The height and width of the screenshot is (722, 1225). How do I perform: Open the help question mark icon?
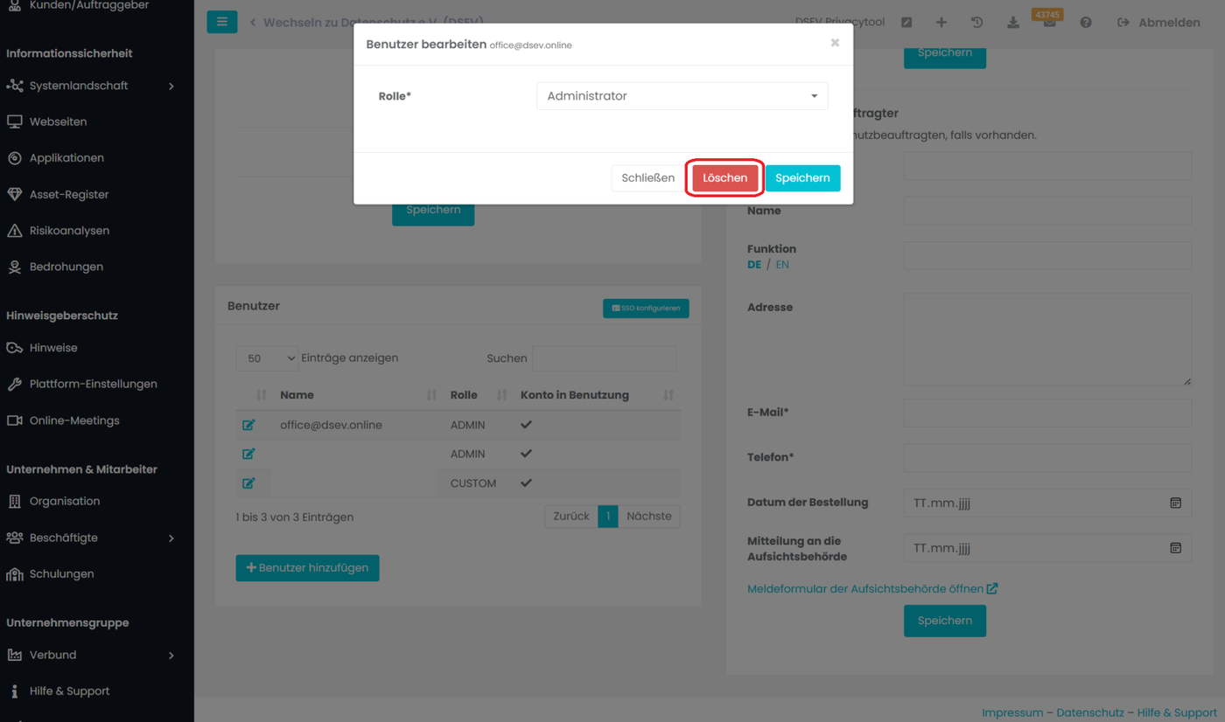(1085, 22)
